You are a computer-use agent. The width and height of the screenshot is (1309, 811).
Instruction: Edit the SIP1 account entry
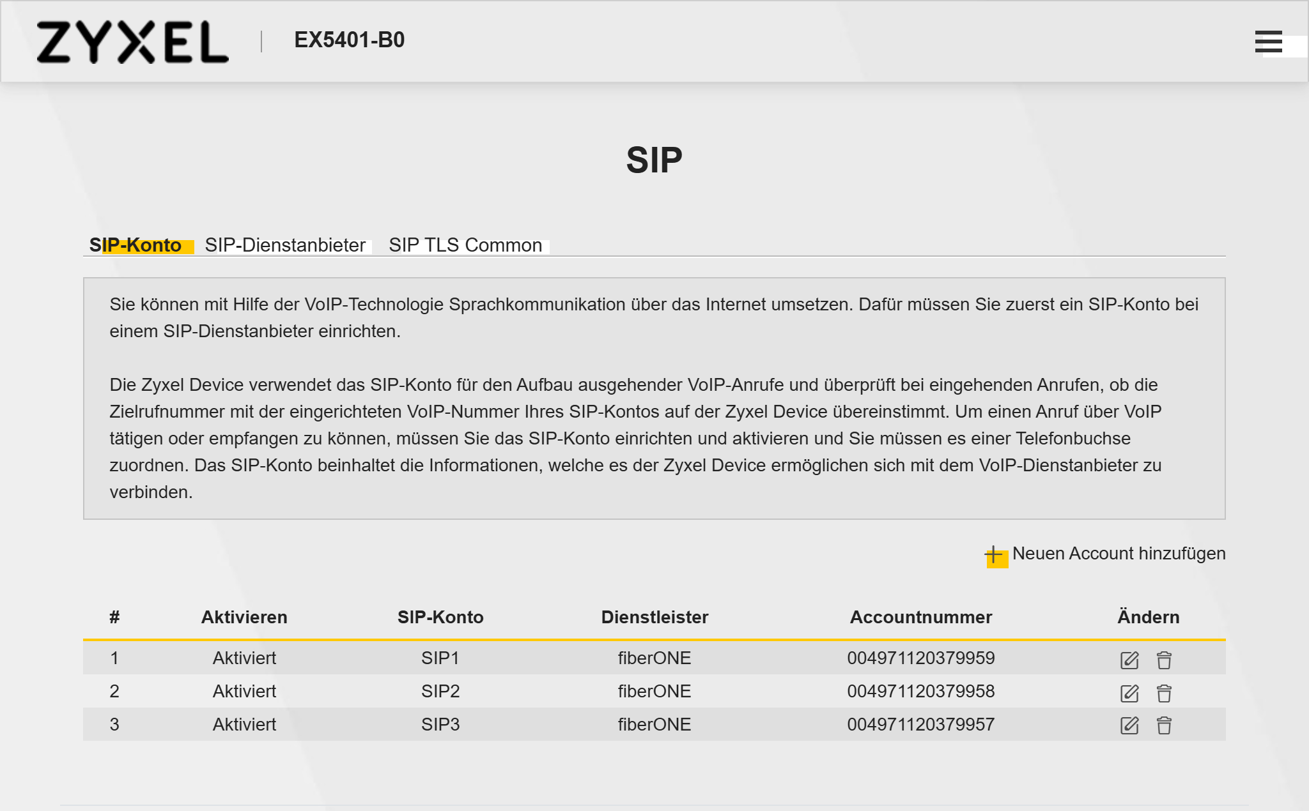click(x=1129, y=660)
